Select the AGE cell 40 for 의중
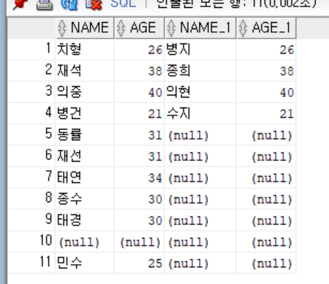Viewport: 329px width, 284px height. [139, 92]
